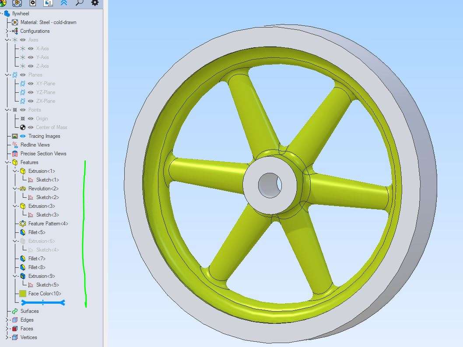Click the Precise Section Views icon

coord(15,154)
